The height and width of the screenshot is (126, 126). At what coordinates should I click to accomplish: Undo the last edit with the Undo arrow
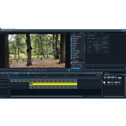(x=2, y=73)
